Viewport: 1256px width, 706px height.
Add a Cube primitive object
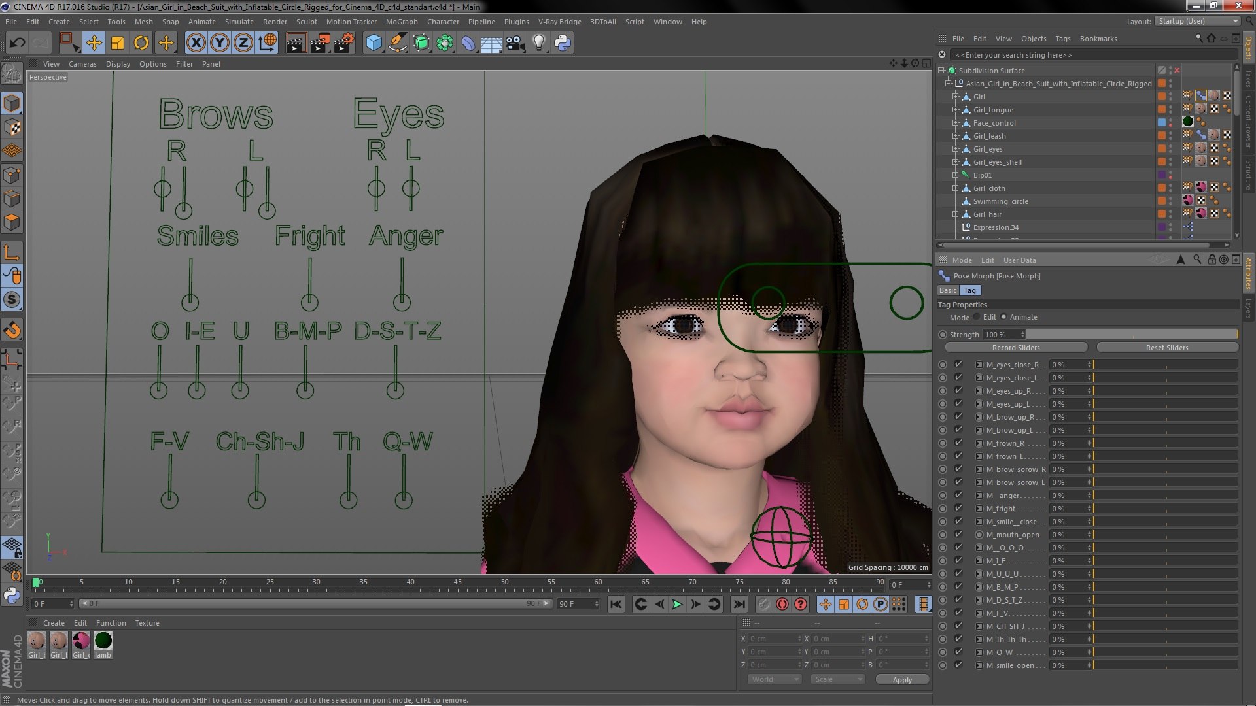pos(374,43)
